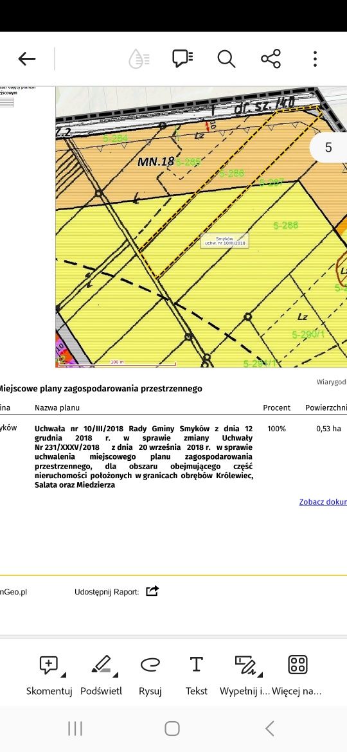Tap the Android home button
The width and height of the screenshot is (347, 752).
[x=172, y=728]
